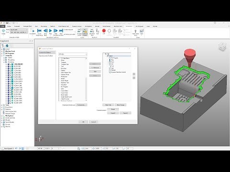Click globe icon in Explorer toolbar
The width and height of the screenshot is (230, 172).
pos(7,46)
